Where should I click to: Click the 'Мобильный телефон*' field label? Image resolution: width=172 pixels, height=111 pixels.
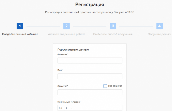tap(69, 102)
